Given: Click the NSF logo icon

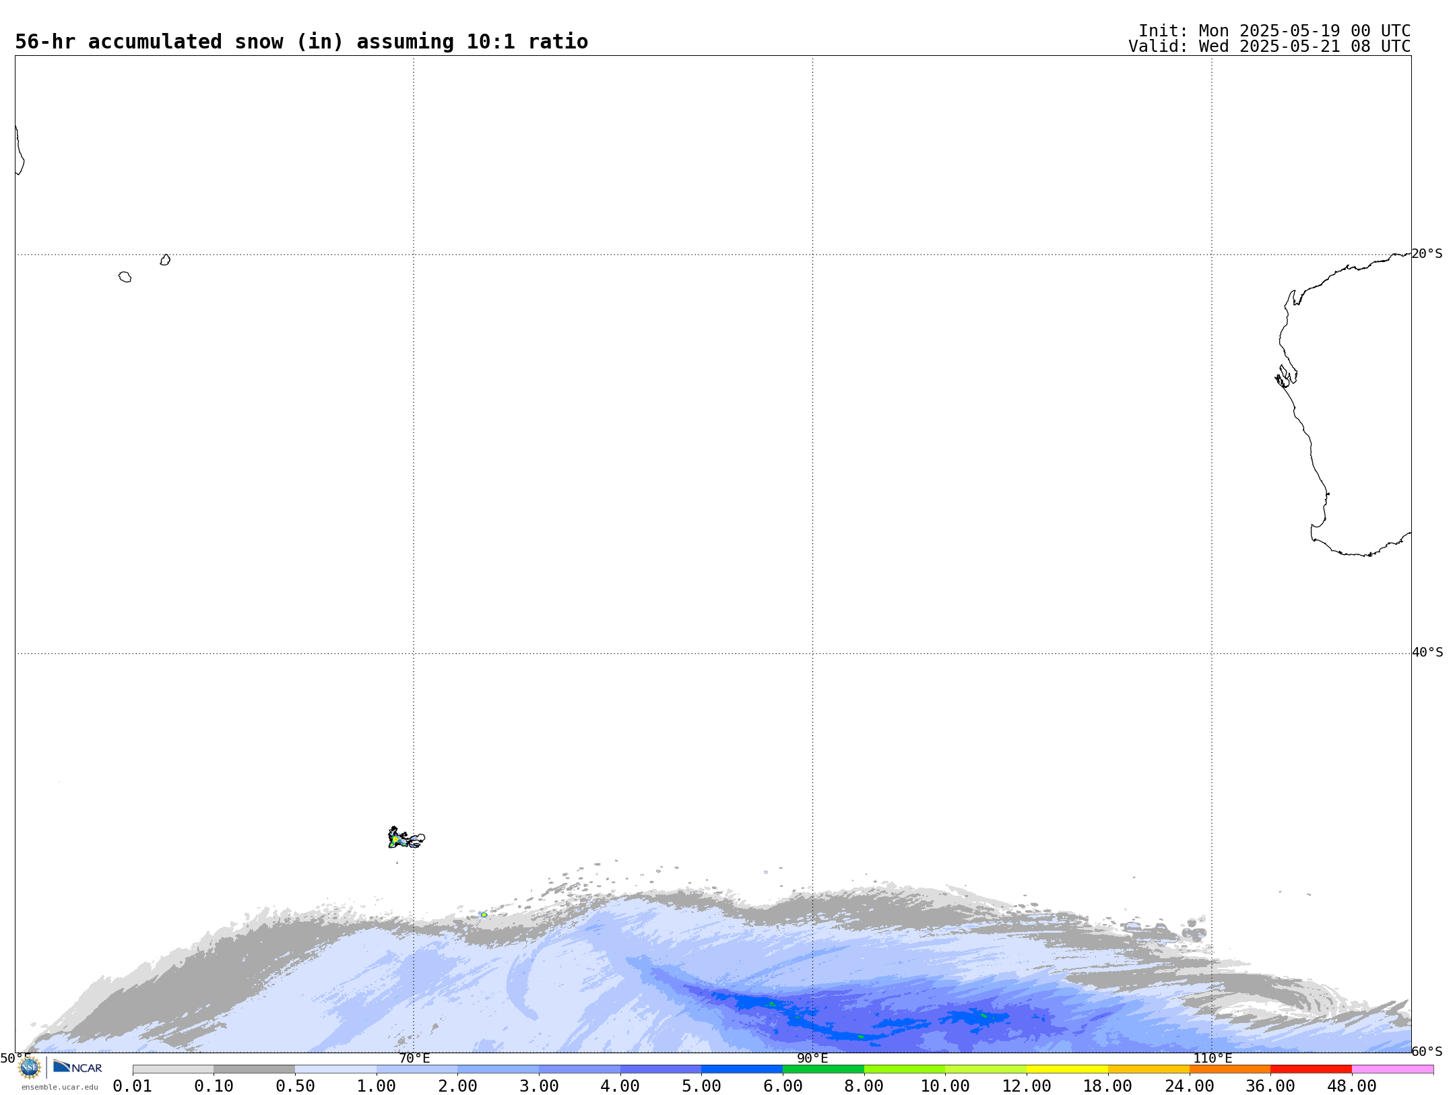Looking at the screenshot, I should [x=30, y=1067].
